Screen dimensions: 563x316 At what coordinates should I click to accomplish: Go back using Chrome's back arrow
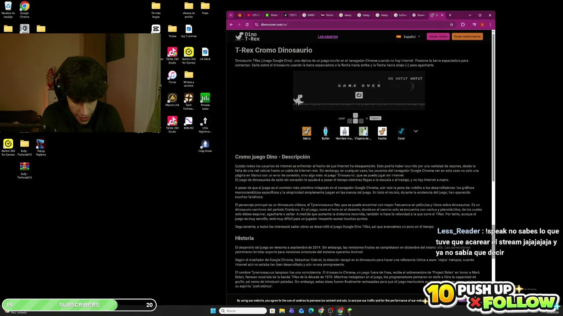click(231, 25)
